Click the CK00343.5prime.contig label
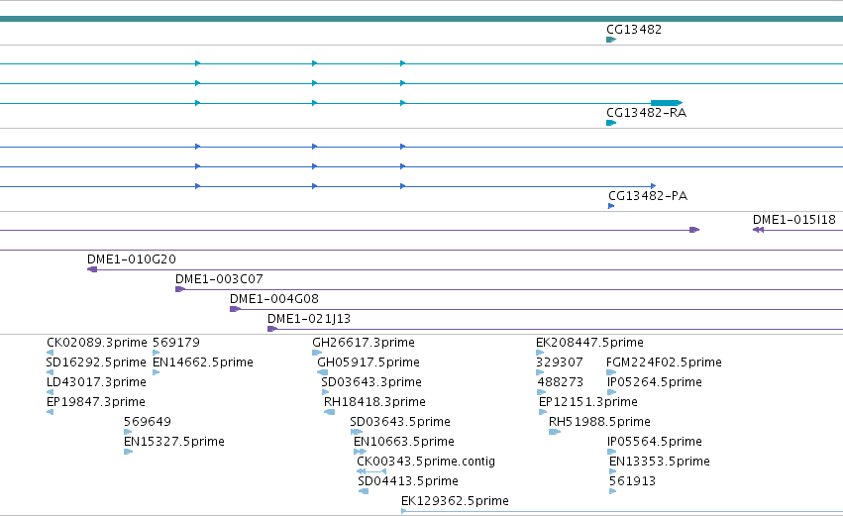Viewport: 843px width, 516px height. tap(426, 462)
